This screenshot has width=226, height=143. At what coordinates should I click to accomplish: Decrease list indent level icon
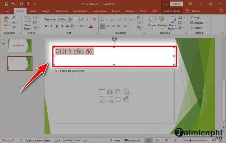click(120, 19)
